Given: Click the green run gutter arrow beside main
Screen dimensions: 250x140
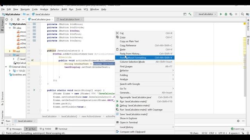Looking at the screenshot, I should click(34, 90).
